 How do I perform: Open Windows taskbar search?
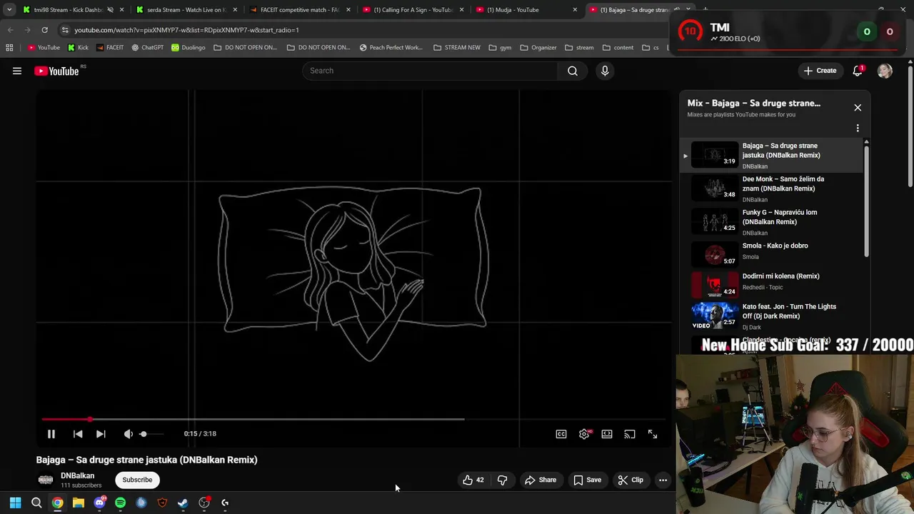36,503
